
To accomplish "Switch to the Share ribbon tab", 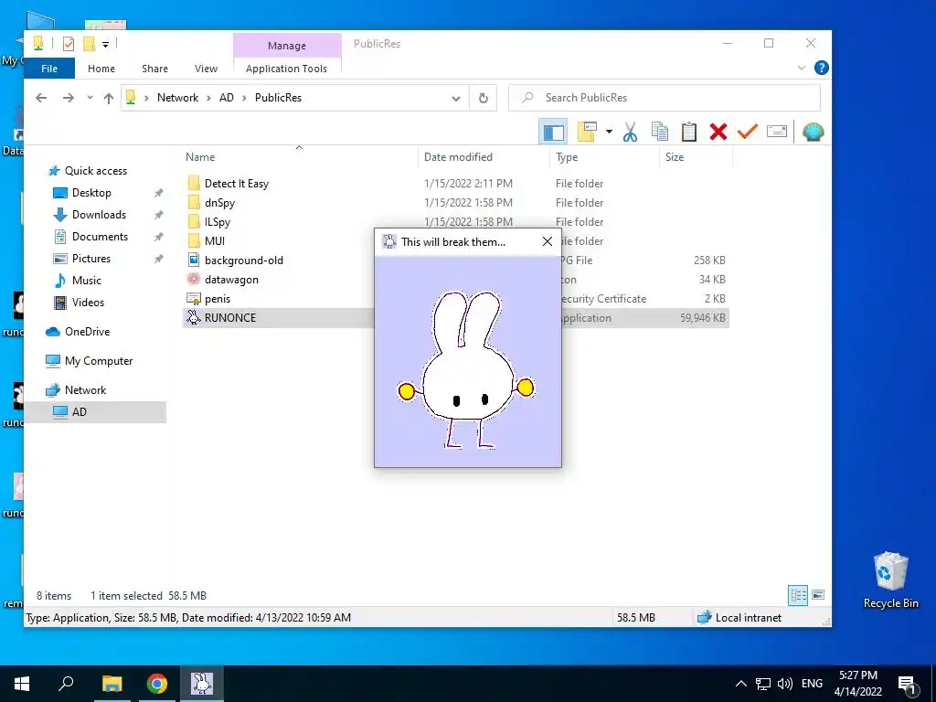I will point(154,69).
